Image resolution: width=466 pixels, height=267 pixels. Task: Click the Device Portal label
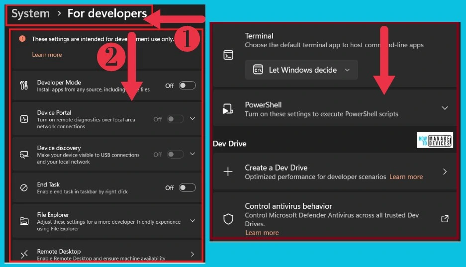(x=54, y=112)
